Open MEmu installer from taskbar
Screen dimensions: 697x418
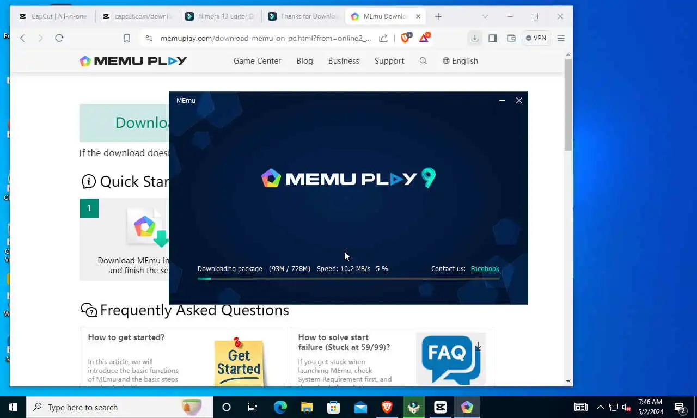click(467, 407)
